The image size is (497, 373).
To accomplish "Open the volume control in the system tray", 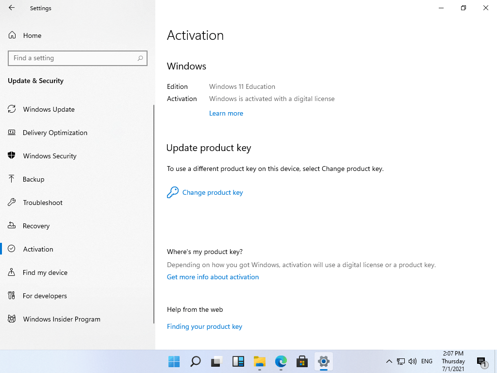I will 412,361.
